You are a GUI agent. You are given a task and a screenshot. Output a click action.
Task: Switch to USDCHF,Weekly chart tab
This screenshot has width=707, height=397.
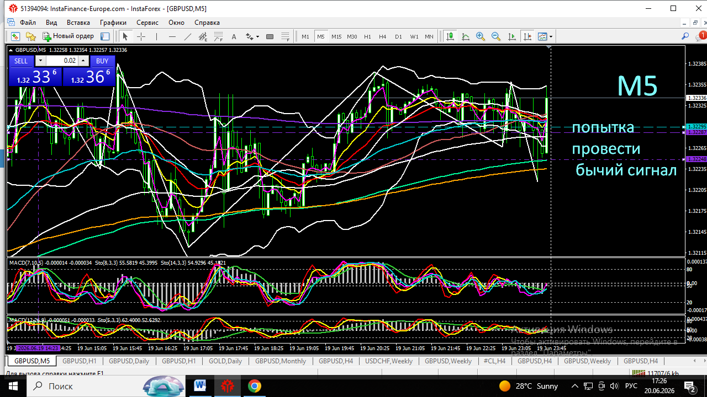[389, 361]
